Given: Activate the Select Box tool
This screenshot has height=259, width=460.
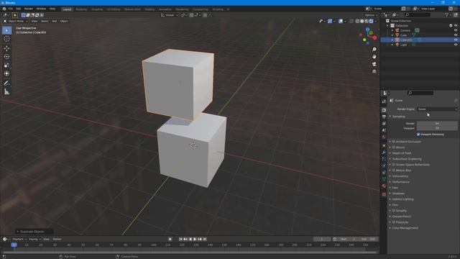Looking at the screenshot, I should [6, 30].
